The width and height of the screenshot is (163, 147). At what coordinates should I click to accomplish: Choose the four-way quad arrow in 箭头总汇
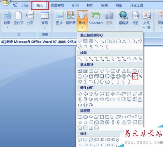[x=113, y=94]
